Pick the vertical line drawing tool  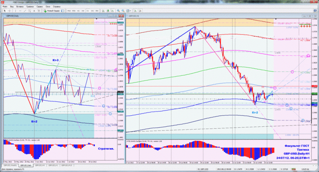point(15,11)
